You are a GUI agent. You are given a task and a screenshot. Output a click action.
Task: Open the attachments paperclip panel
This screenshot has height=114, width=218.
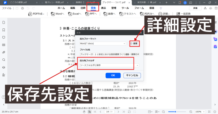4,52
